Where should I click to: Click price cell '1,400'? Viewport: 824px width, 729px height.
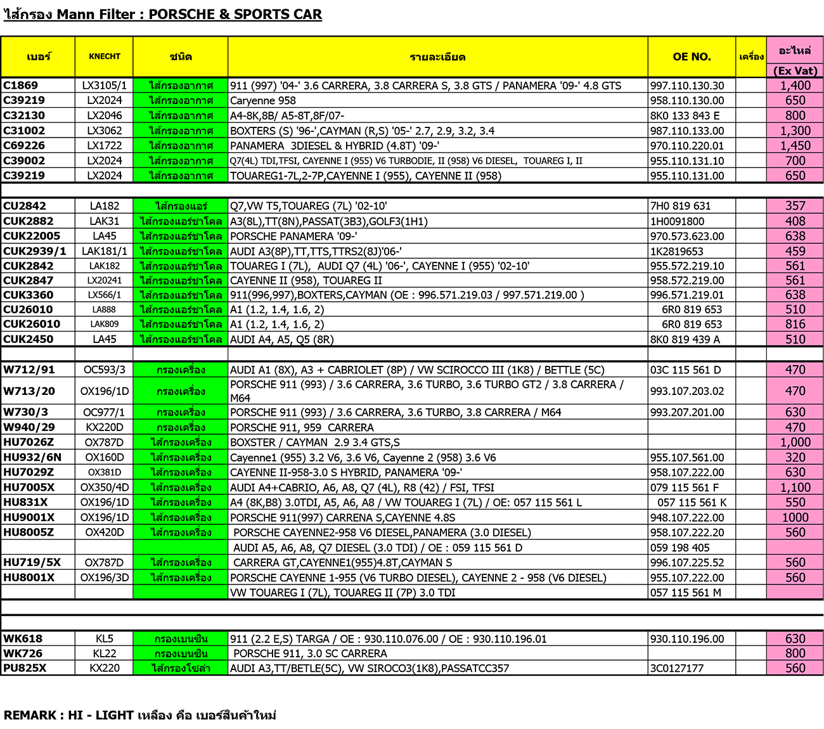(795, 86)
